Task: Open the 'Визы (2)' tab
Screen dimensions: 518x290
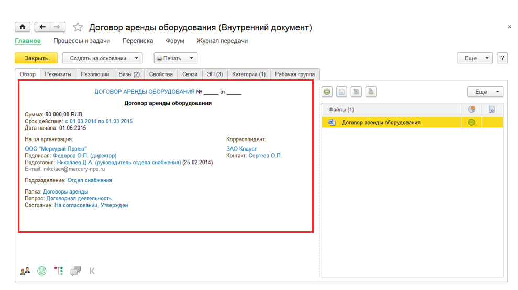Action: [128, 74]
